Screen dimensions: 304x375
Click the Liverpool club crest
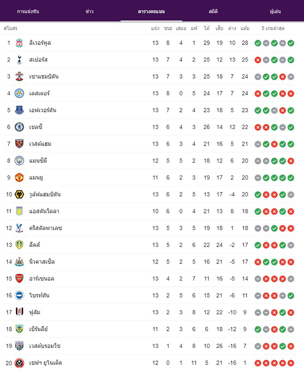click(19, 43)
